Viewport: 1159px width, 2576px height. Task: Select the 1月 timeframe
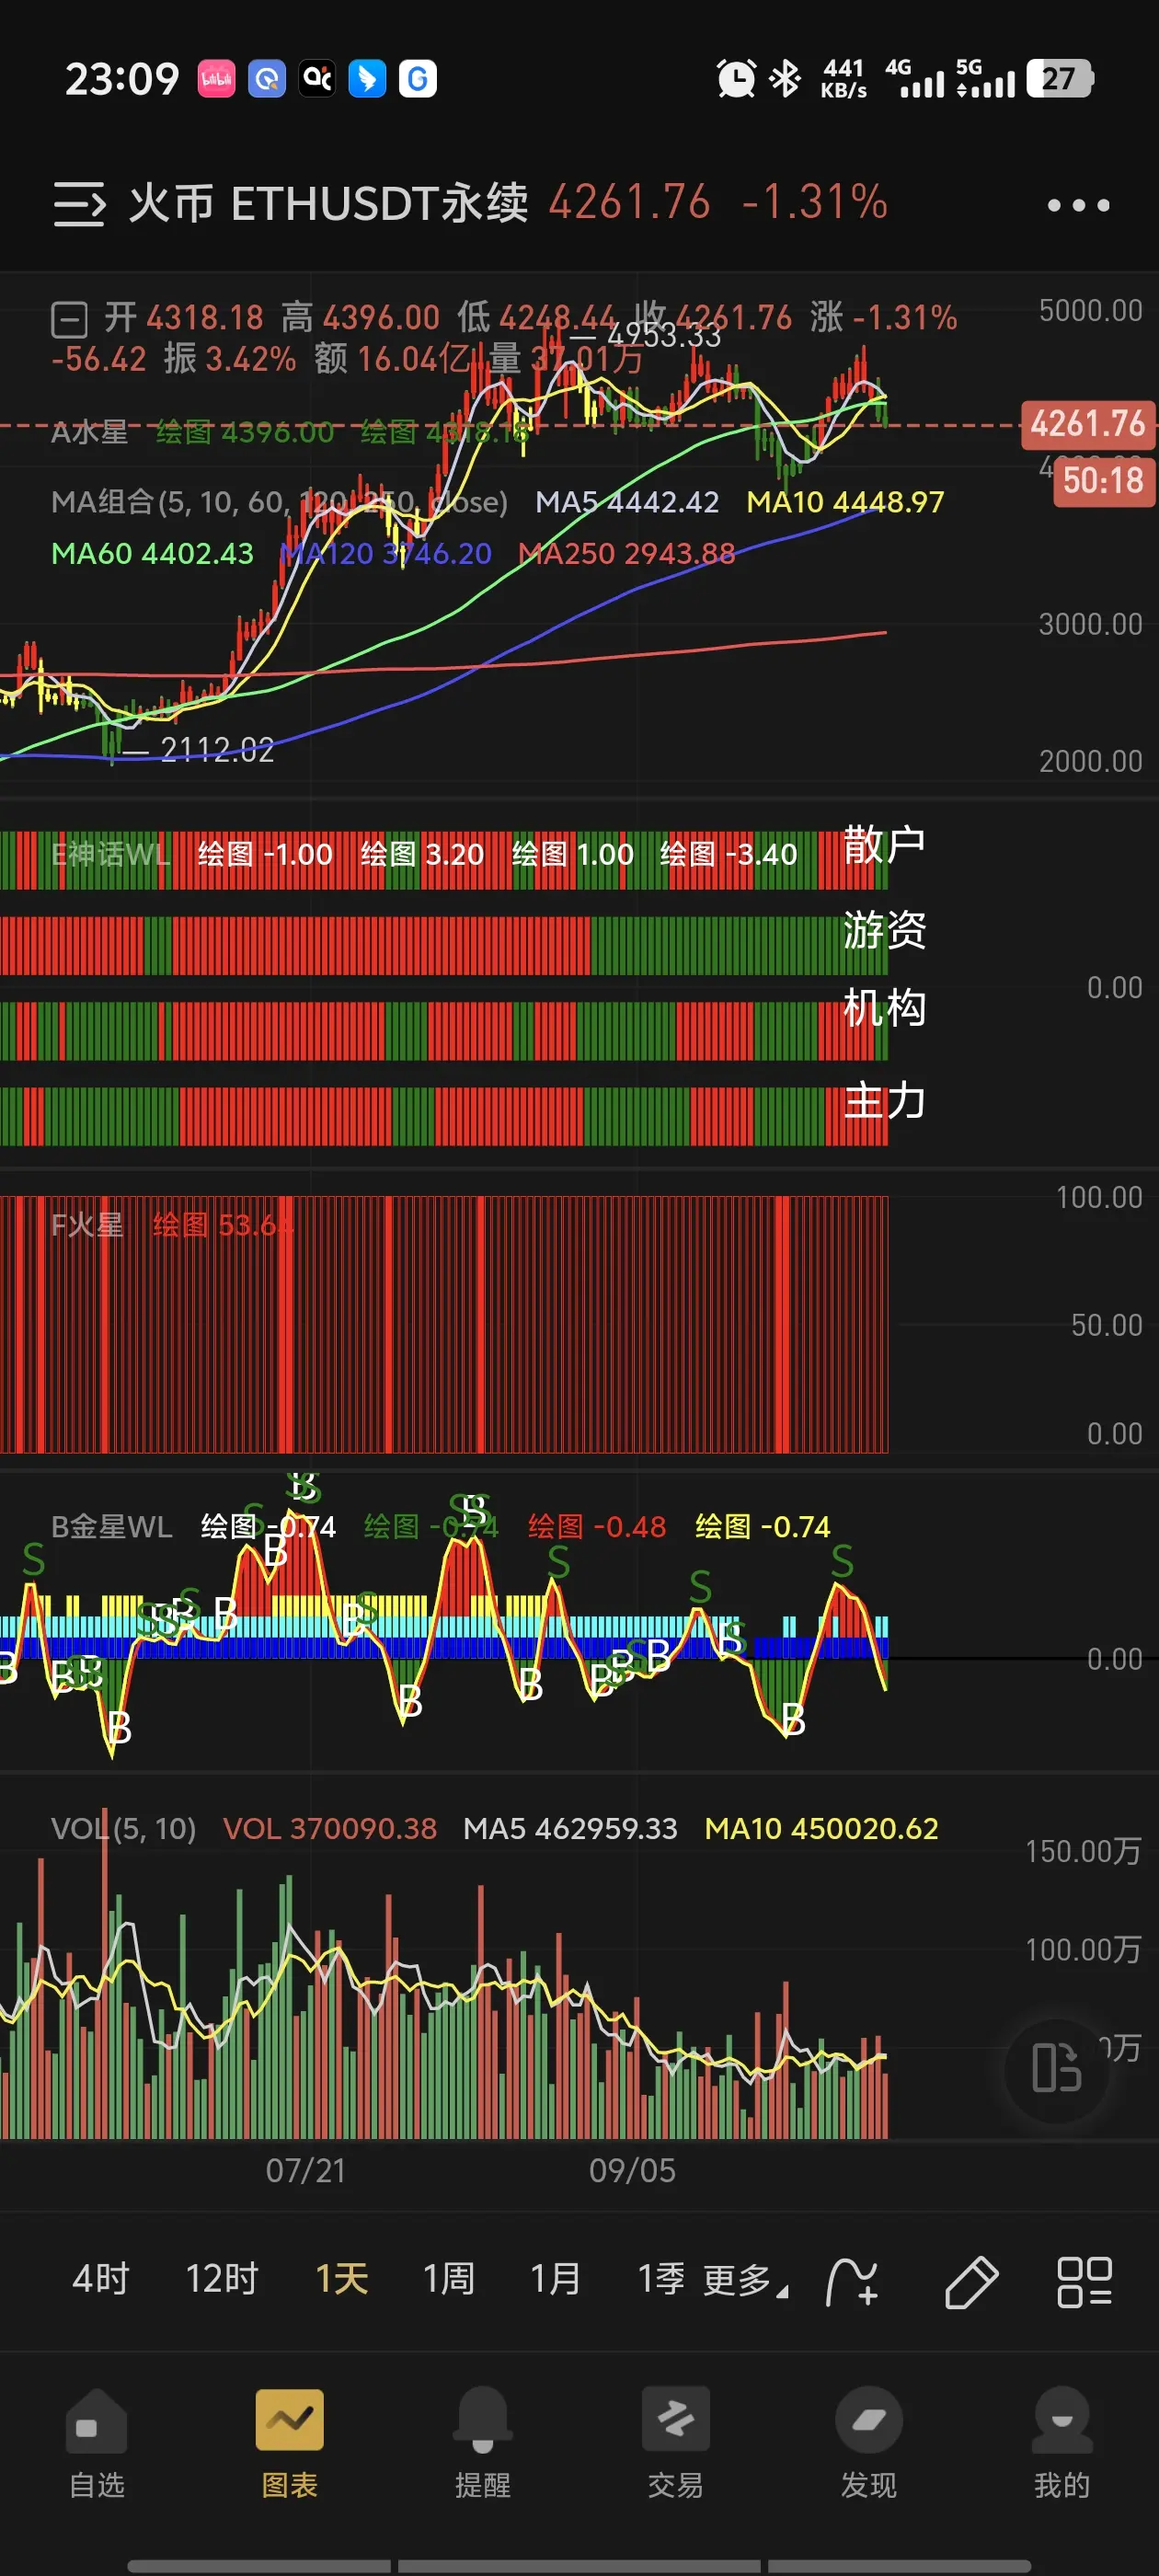[x=556, y=2279]
